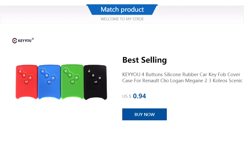Select the blue silicone key cover
The image size is (244, 148).
49,82
